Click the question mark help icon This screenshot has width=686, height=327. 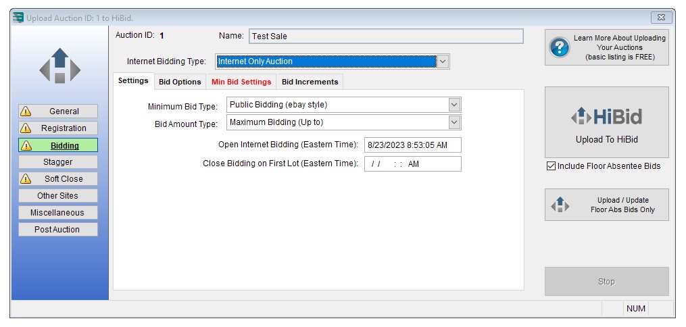[559, 47]
